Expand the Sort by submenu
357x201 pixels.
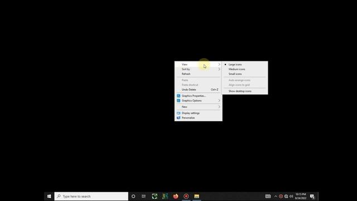199,69
